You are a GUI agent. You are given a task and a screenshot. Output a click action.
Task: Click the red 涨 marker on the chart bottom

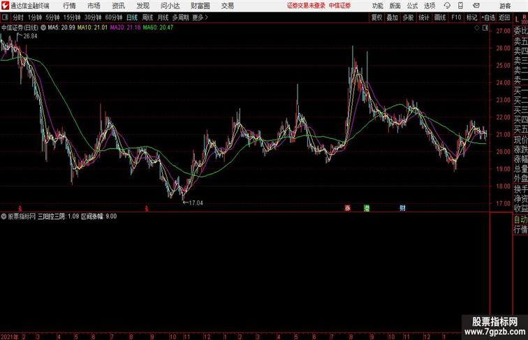(348, 208)
